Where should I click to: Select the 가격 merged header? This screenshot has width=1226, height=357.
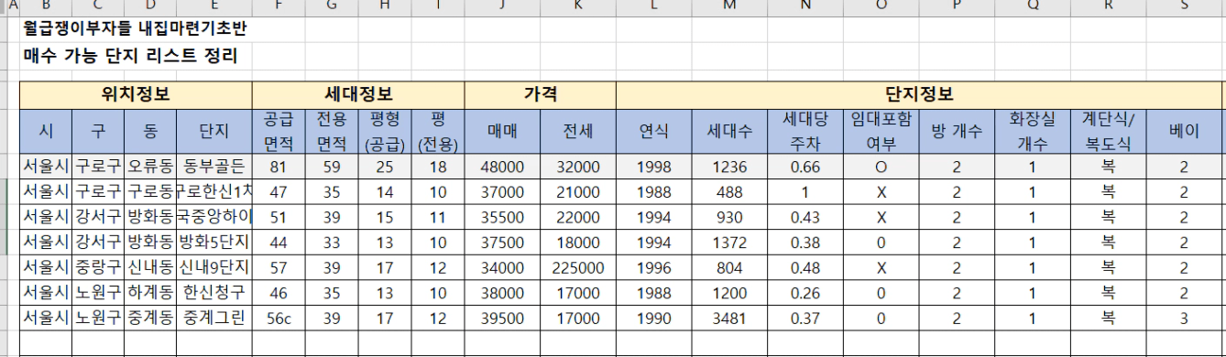click(x=540, y=94)
